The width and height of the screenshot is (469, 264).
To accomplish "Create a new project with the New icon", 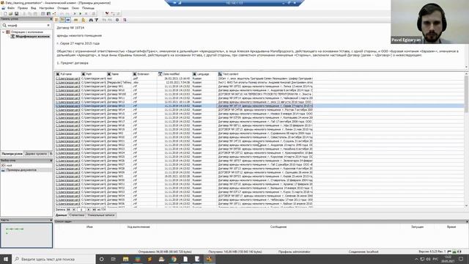I will tap(5, 14).
